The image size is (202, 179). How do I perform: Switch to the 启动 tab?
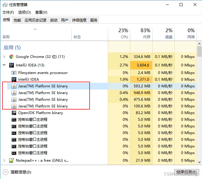pos(54,20)
